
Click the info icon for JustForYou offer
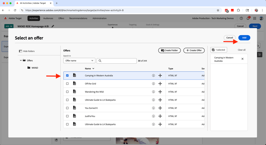pyautogui.click(x=154, y=116)
